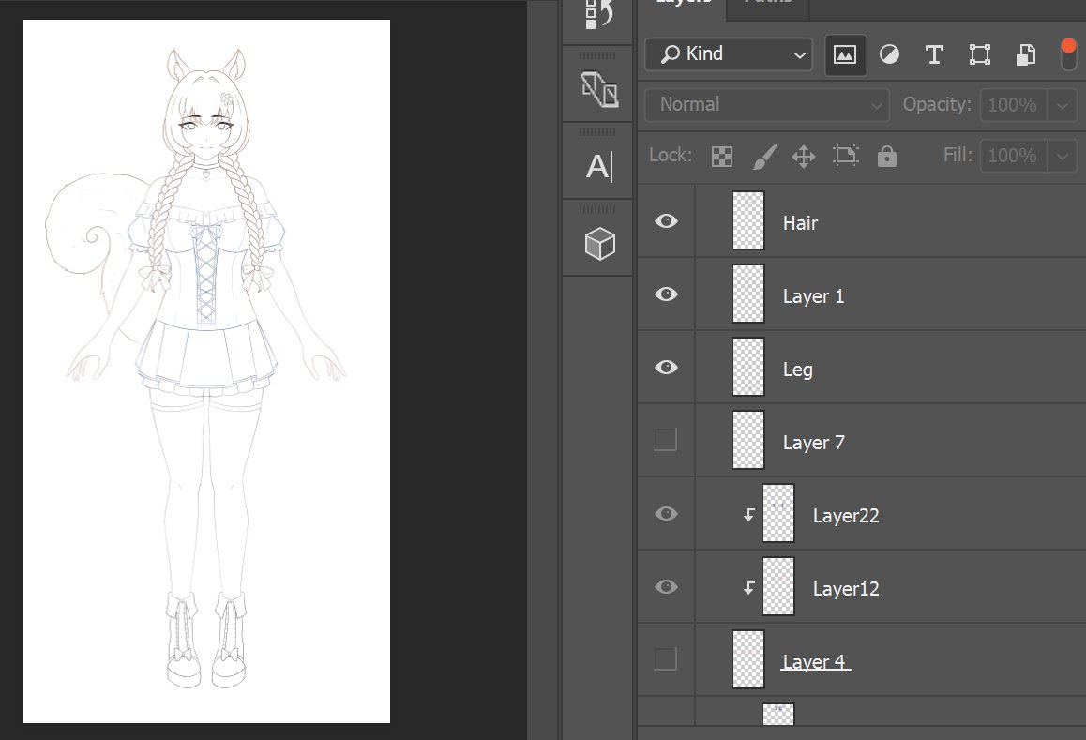
Task: Open the 3D panel cube icon
Action: click(599, 244)
